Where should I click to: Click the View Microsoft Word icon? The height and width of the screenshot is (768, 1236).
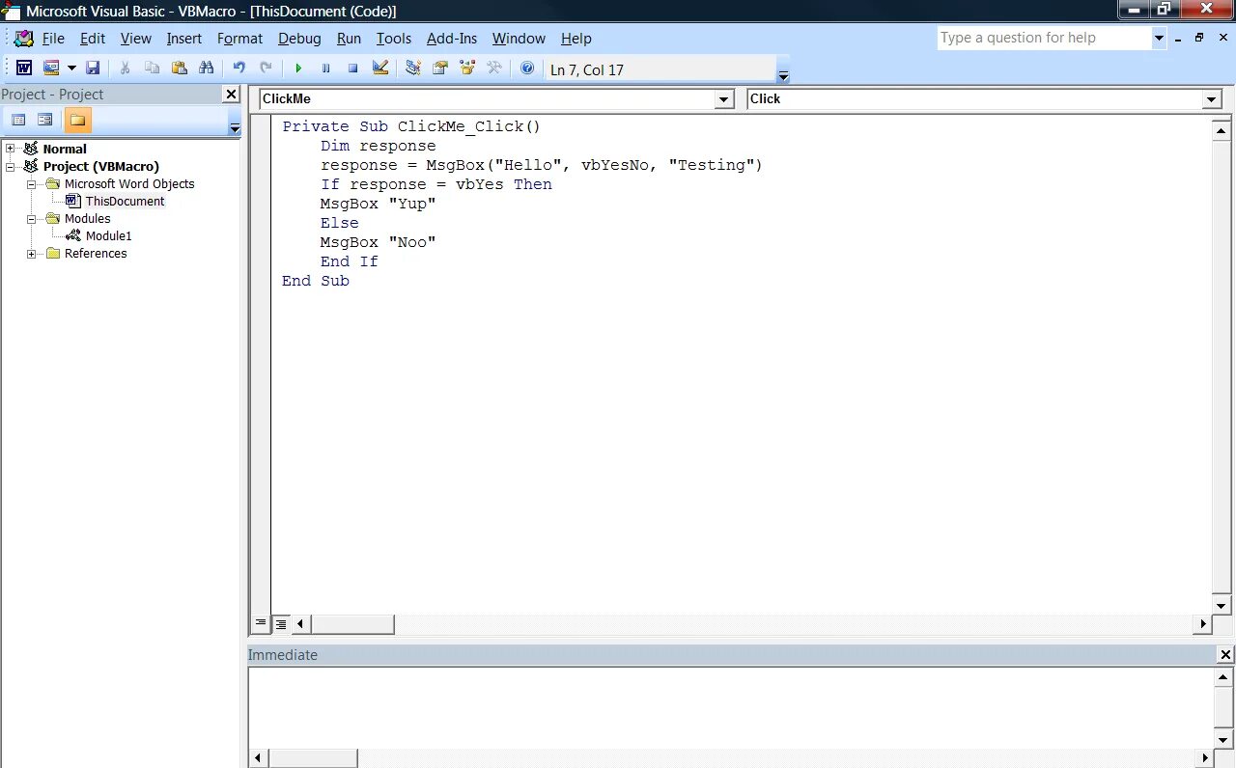click(24, 69)
